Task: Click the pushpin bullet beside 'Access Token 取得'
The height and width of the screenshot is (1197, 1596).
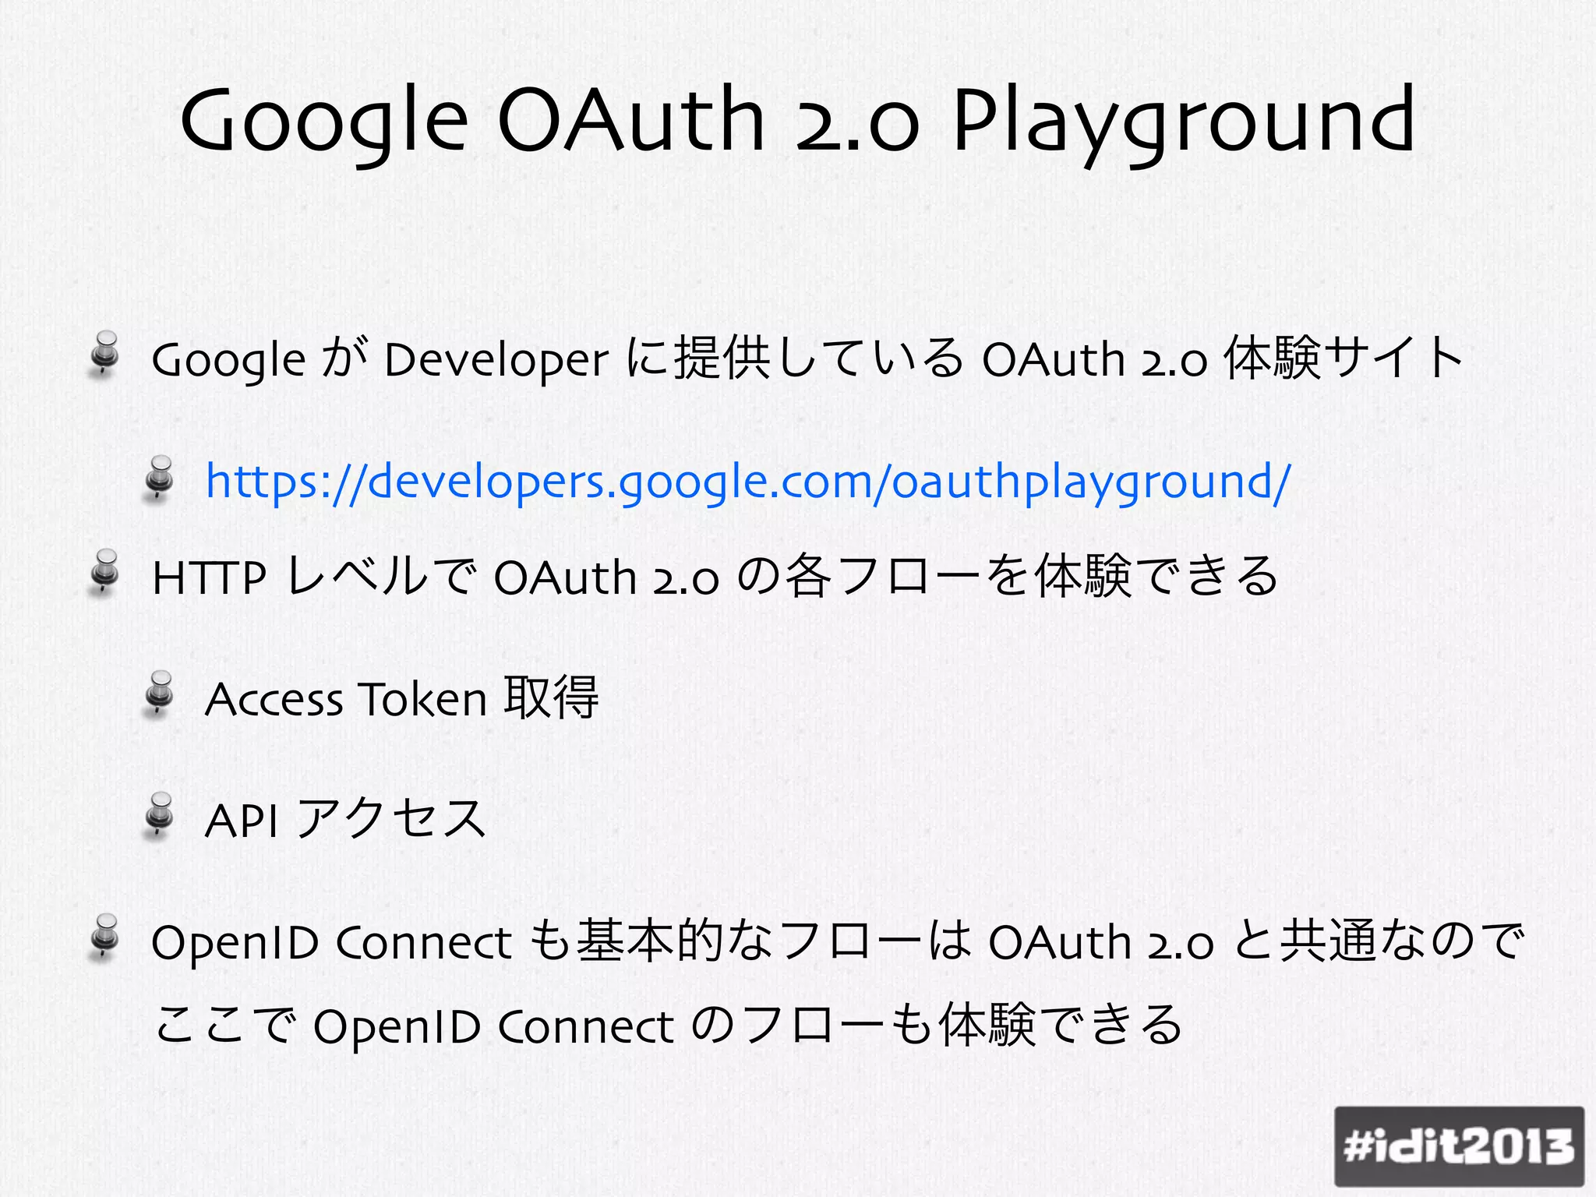Action: pyautogui.click(x=159, y=694)
